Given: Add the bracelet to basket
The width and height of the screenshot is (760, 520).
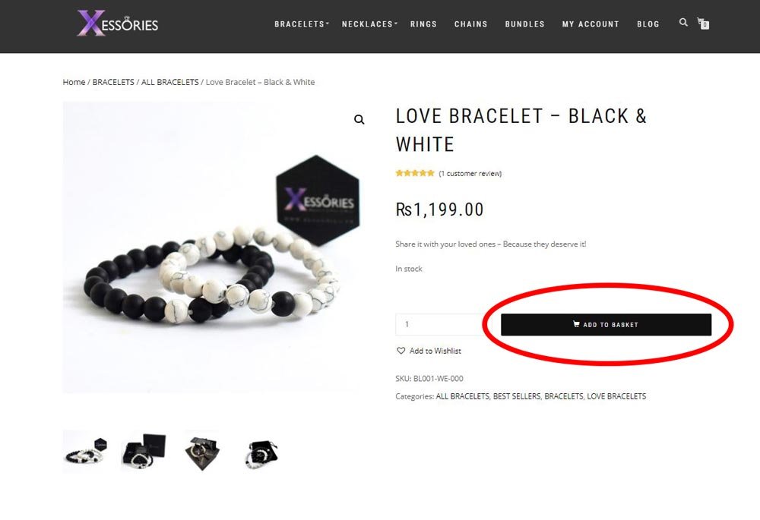Looking at the screenshot, I should (x=606, y=324).
